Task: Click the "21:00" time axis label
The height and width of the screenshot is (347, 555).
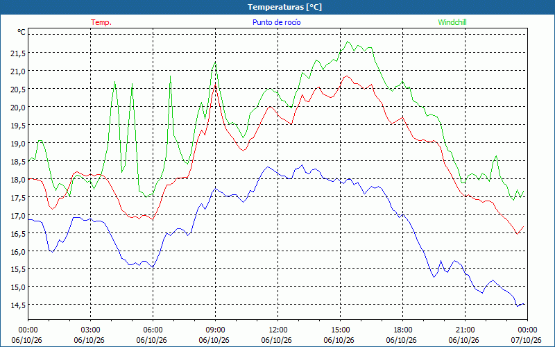Action: click(x=465, y=330)
